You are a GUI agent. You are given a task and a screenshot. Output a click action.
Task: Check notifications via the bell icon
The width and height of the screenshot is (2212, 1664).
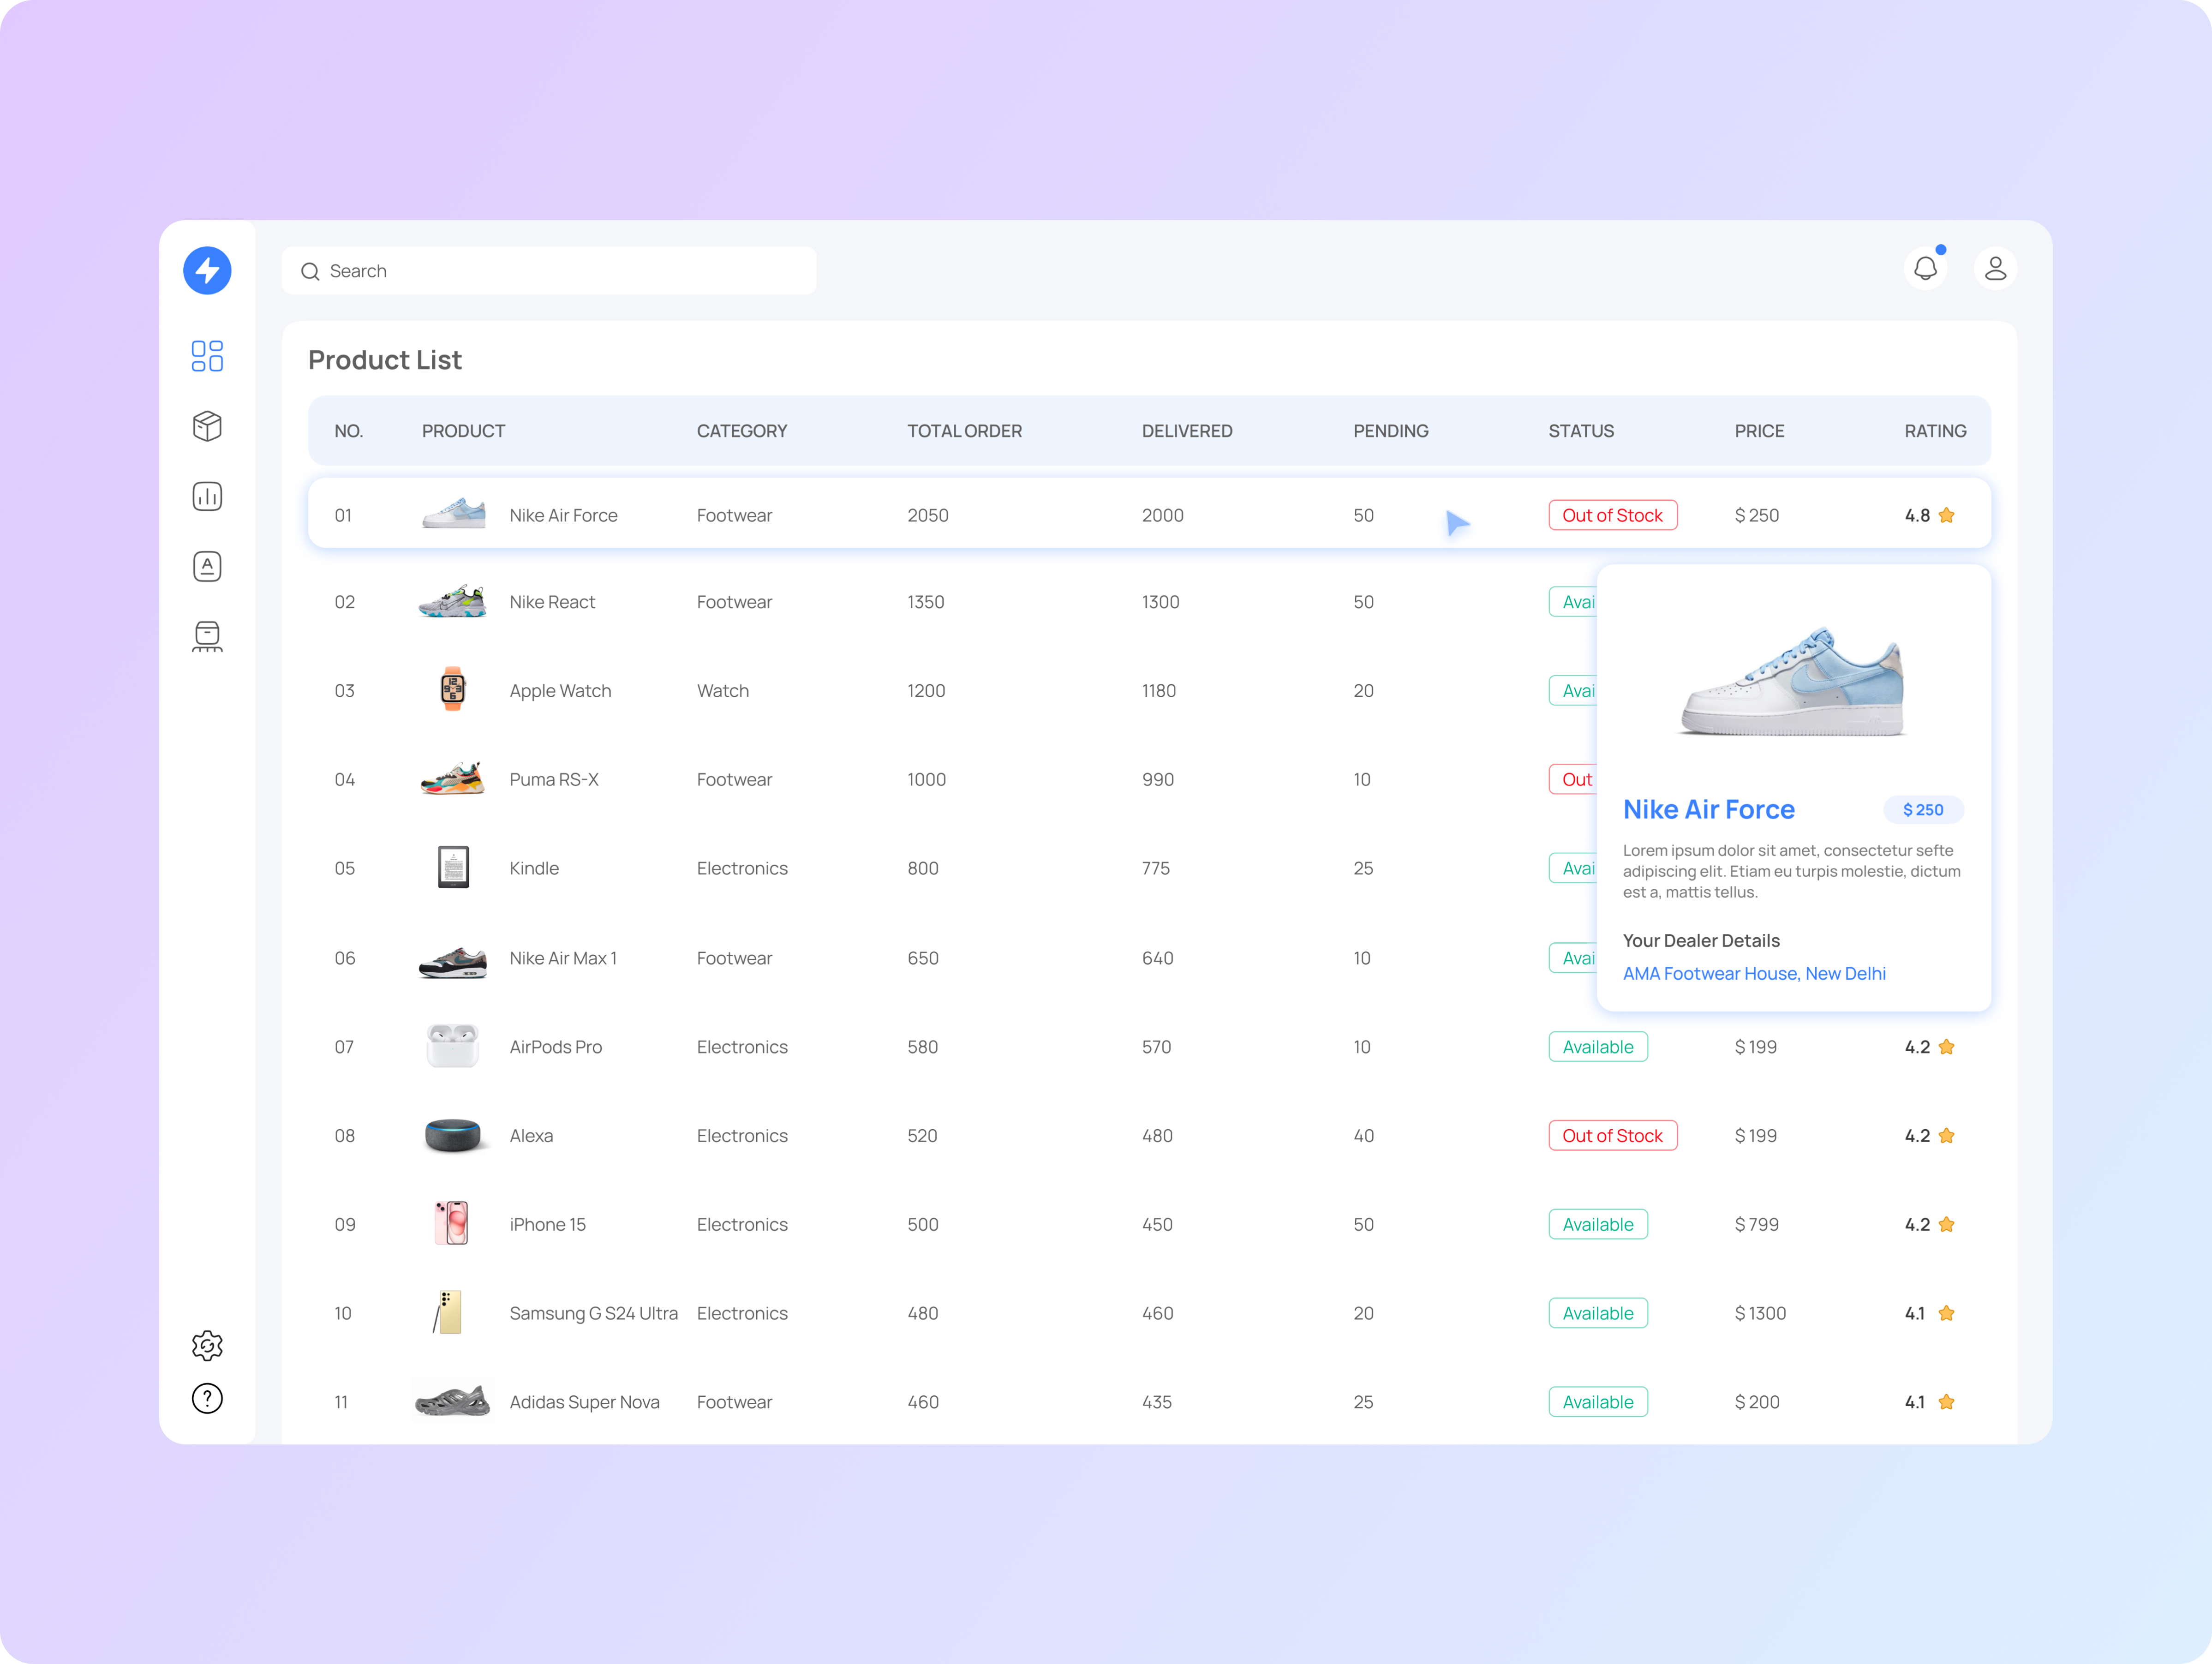1925,268
